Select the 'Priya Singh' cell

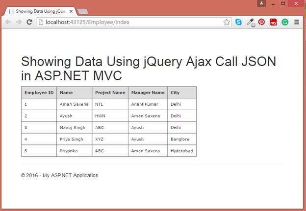[75, 140]
